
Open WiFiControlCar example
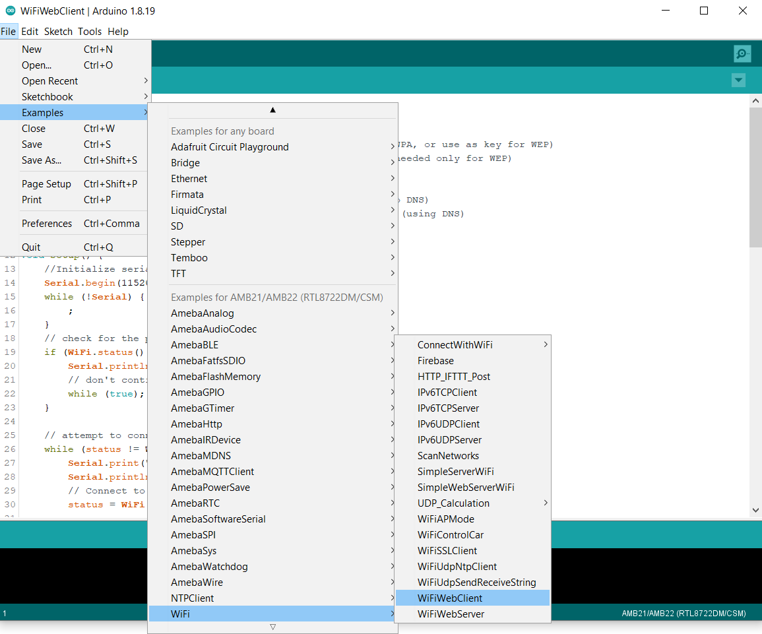coord(473,535)
